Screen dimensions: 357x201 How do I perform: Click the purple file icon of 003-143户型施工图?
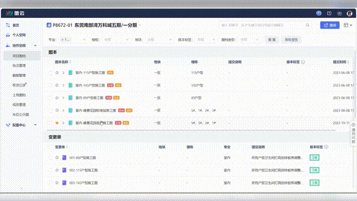(x=65, y=183)
